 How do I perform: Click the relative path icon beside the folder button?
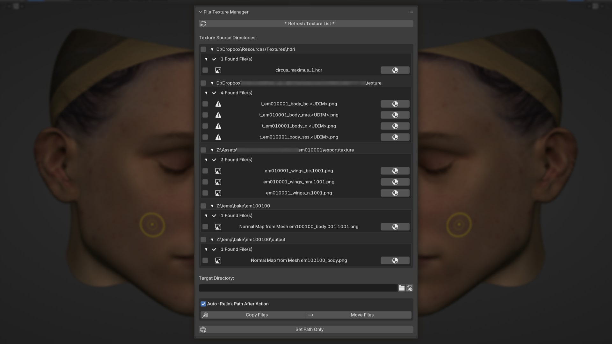click(410, 288)
